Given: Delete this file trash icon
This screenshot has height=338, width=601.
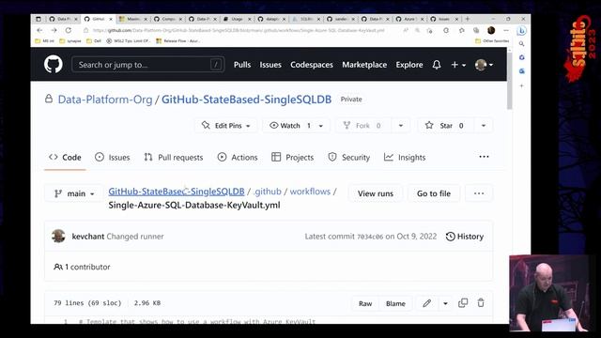Looking at the screenshot, I should [x=481, y=303].
